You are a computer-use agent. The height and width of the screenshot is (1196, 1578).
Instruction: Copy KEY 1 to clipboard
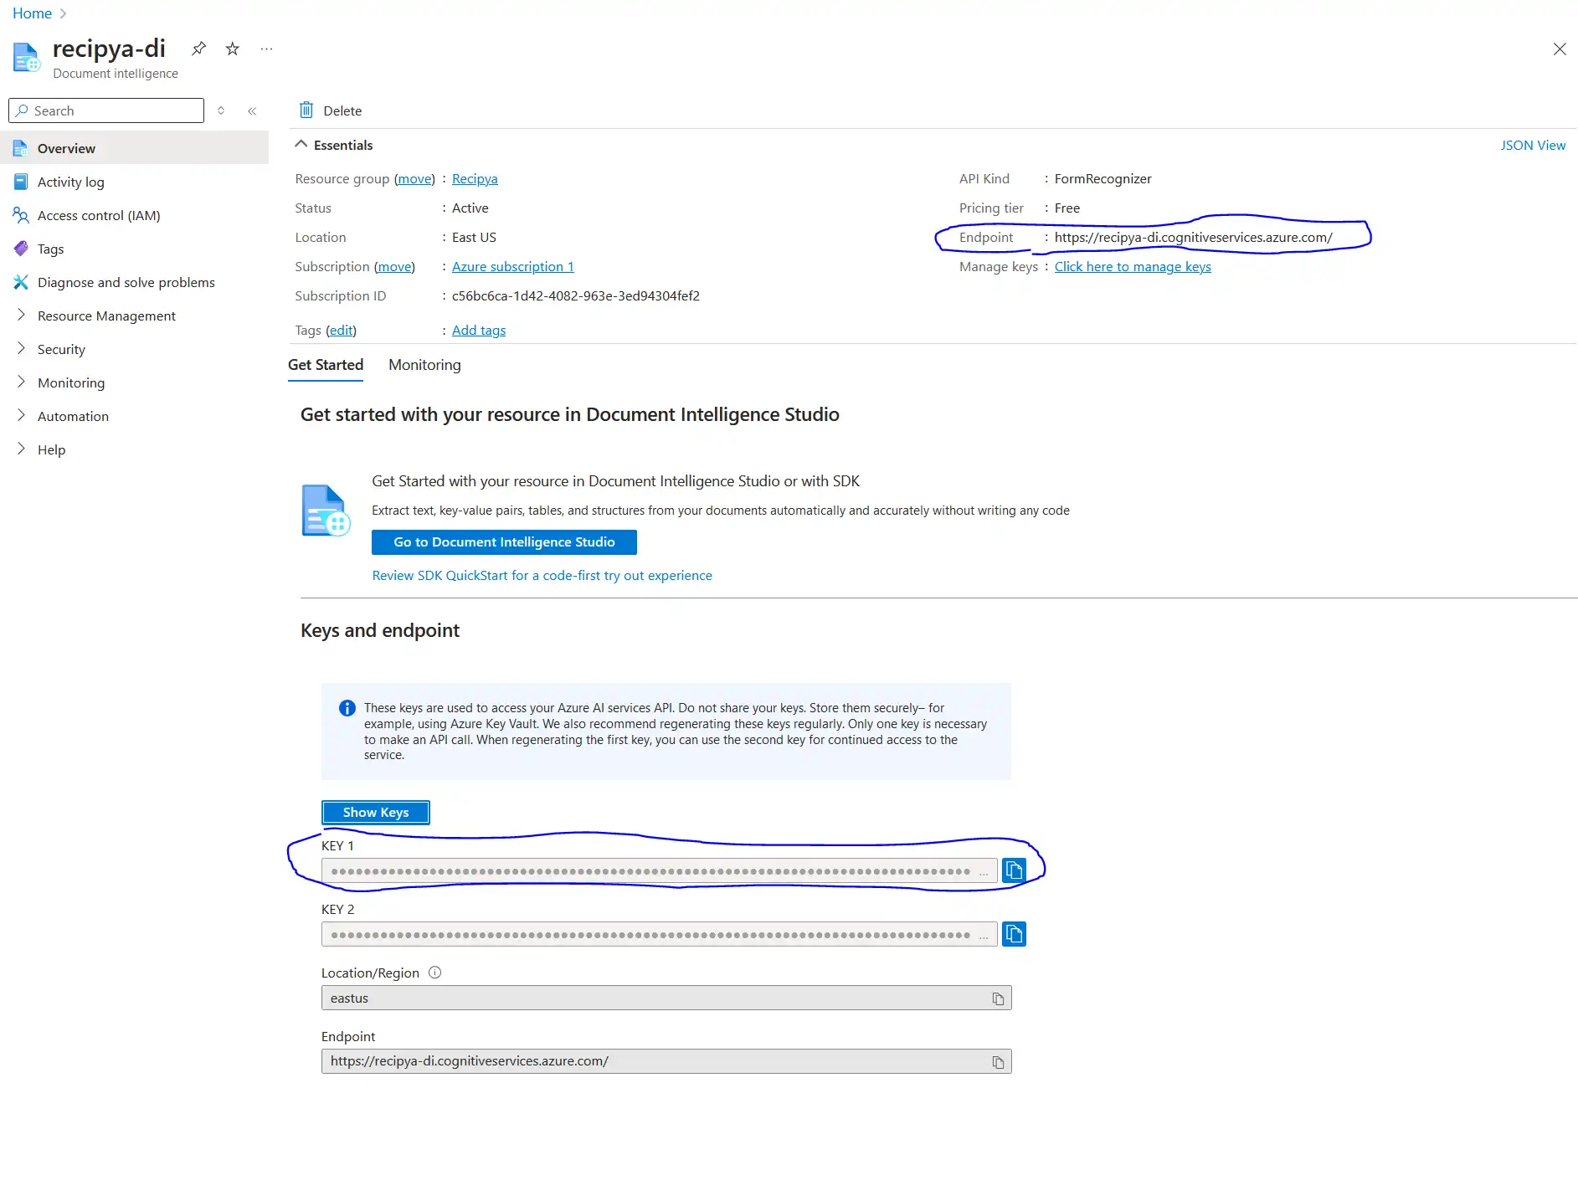pyautogui.click(x=1014, y=870)
